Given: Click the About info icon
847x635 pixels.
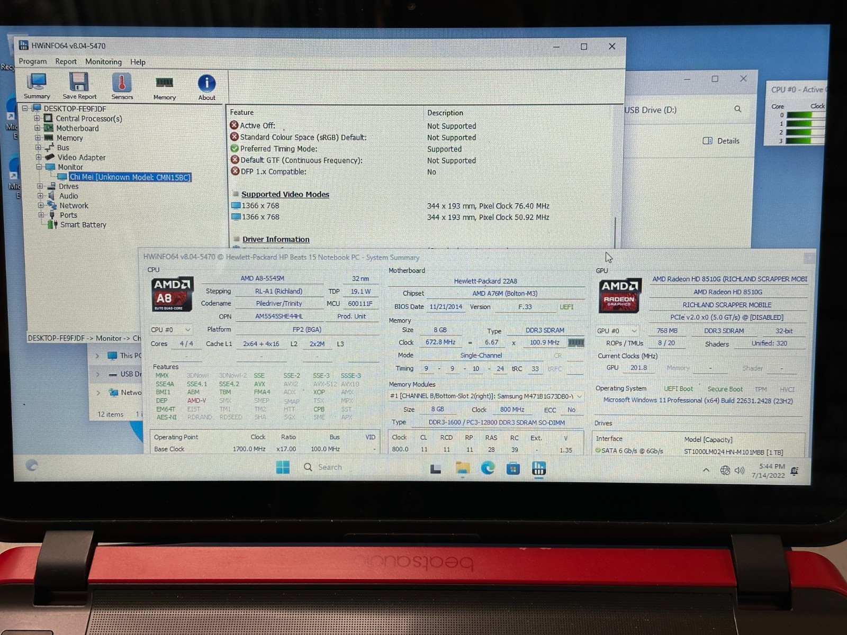Looking at the screenshot, I should [206, 87].
